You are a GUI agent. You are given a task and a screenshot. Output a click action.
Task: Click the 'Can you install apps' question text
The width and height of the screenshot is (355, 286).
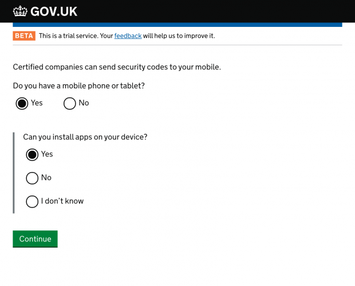[85, 137]
